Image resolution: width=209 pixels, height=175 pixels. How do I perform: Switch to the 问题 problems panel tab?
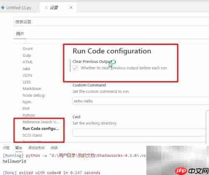[x=6, y=148]
